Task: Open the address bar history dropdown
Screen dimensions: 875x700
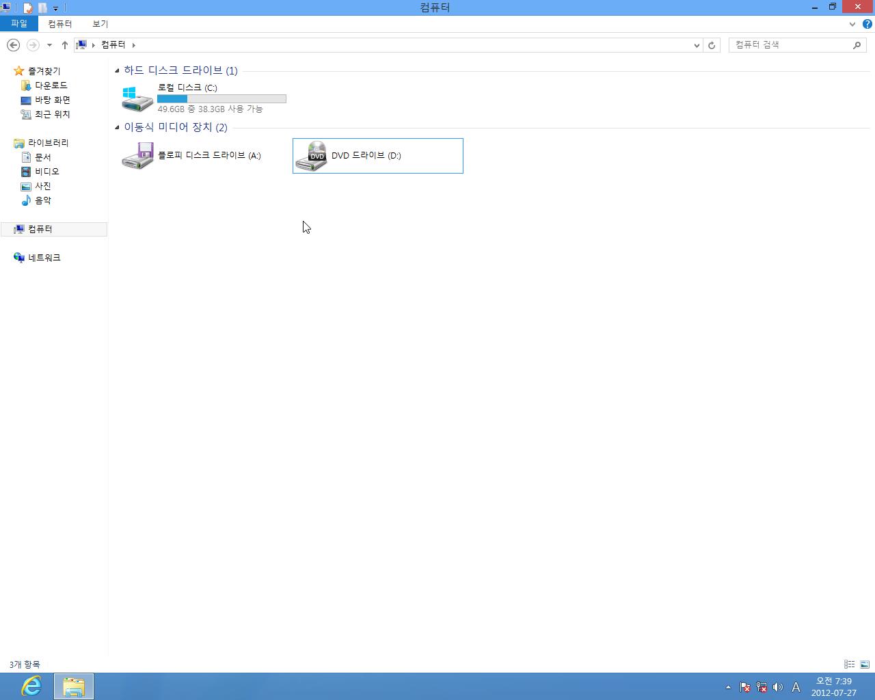Action: [697, 45]
